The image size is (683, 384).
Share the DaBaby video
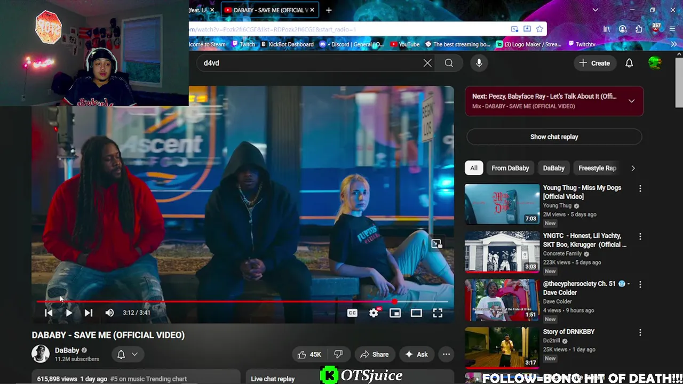point(374,354)
